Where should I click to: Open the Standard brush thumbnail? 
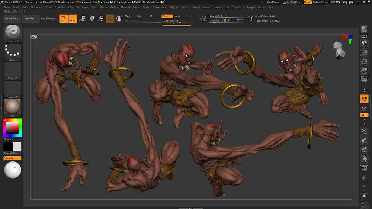[13, 34]
